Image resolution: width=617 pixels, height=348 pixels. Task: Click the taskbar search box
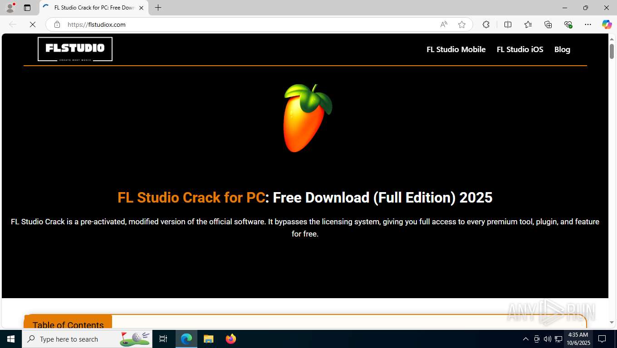click(x=87, y=339)
